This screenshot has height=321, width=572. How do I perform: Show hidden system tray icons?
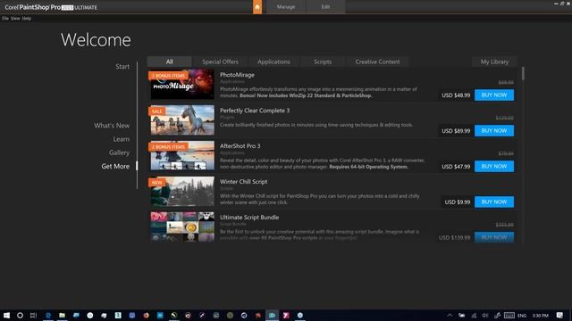pyautogui.click(x=450, y=316)
